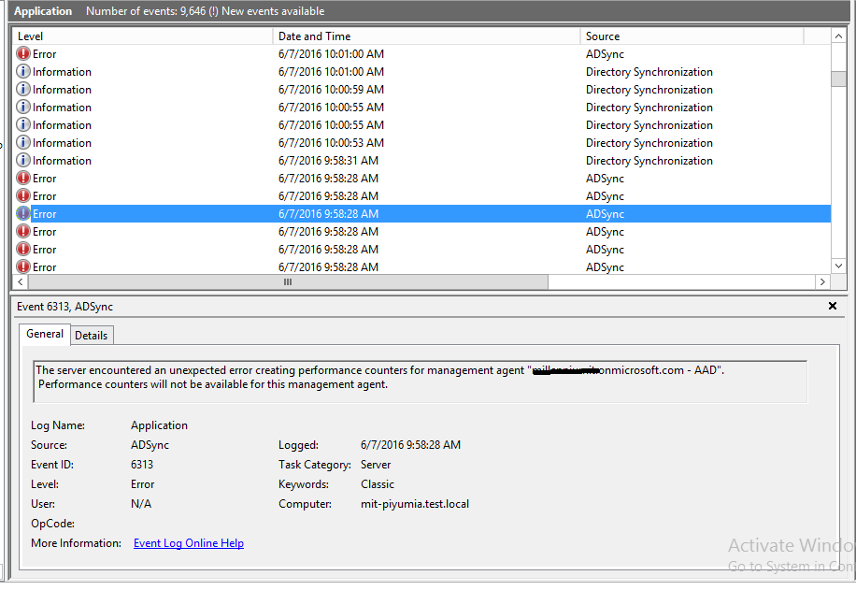Sort events by the Source column header
856x590 pixels.
pos(690,36)
